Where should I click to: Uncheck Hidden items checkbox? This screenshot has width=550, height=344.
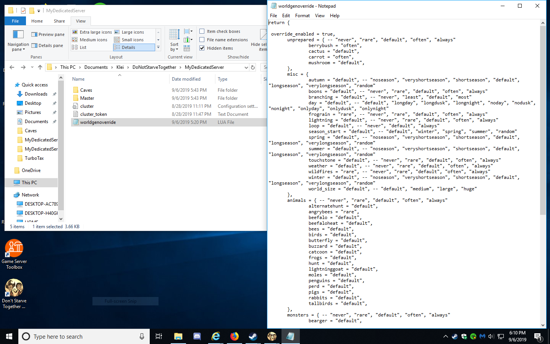pyautogui.click(x=202, y=48)
